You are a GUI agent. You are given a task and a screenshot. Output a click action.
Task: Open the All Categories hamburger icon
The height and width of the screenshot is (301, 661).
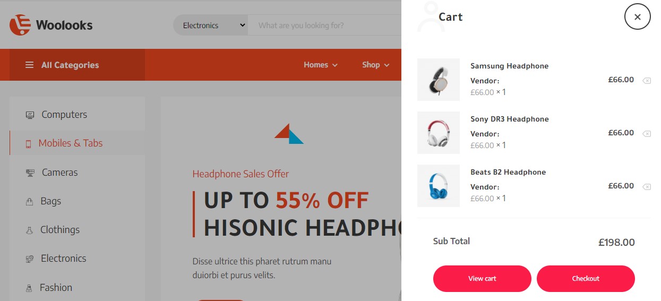pyautogui.click(x=29, y=65)
